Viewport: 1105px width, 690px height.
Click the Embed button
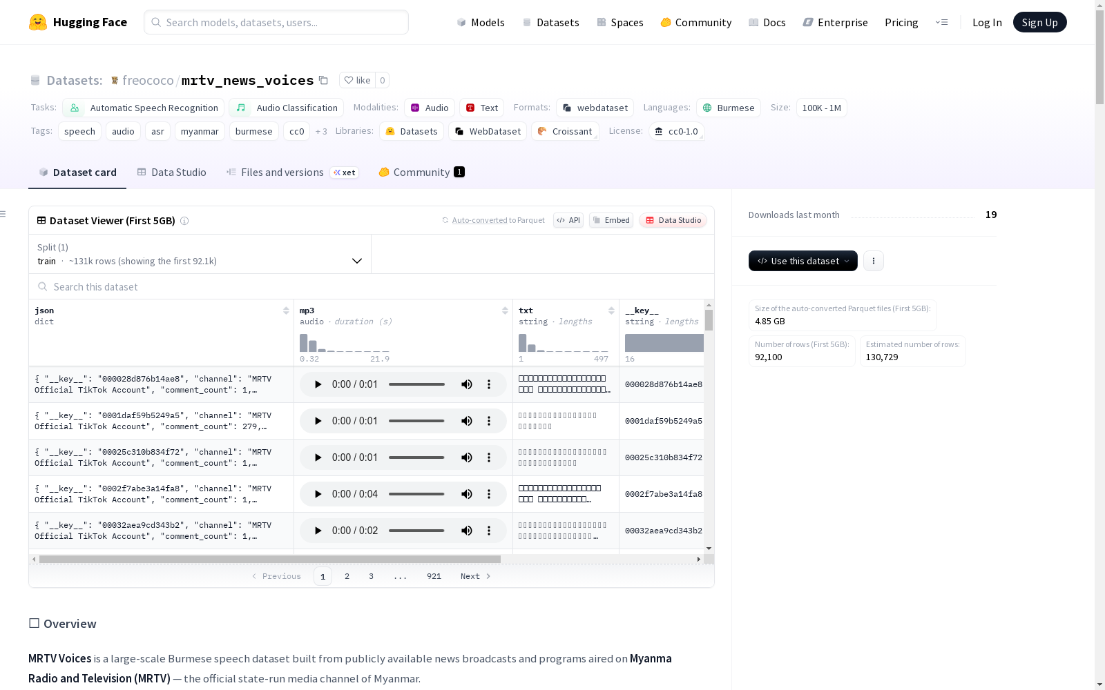tap(611, 220)
